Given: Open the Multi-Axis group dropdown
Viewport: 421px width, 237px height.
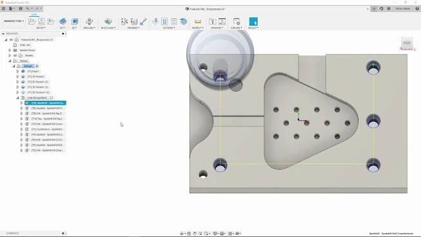Looking at the screenshot, I should [108, 28].
